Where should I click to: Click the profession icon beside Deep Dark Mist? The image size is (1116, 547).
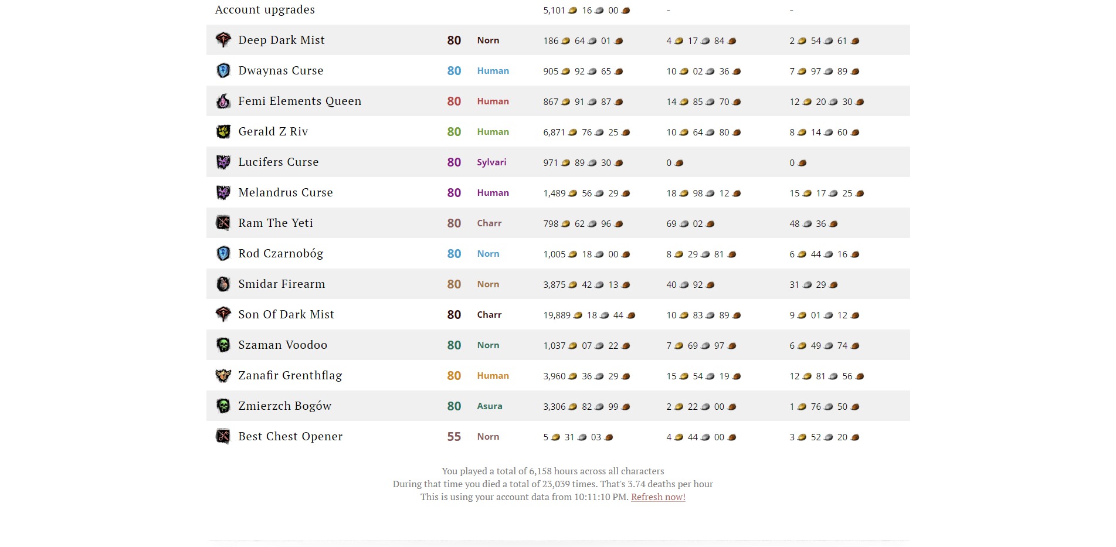(223, 40)
